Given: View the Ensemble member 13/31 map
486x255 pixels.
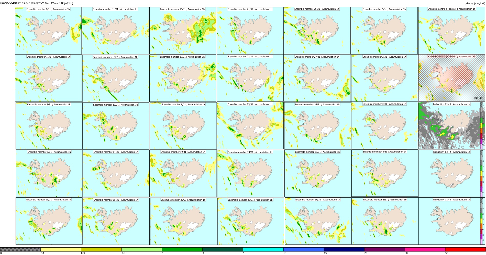Looking at the screenshot, I should click(x=116, y=126).
